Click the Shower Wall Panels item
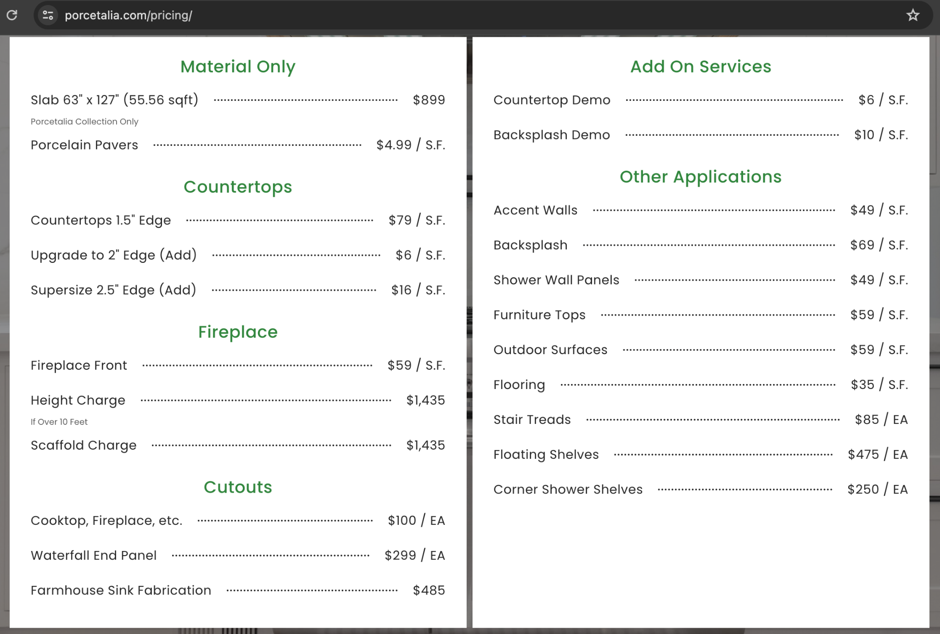 click(556, 280)
